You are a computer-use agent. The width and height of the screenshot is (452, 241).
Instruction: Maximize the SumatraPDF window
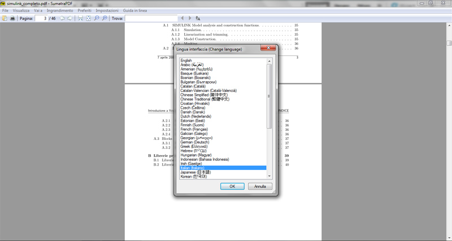pos(430,3)
